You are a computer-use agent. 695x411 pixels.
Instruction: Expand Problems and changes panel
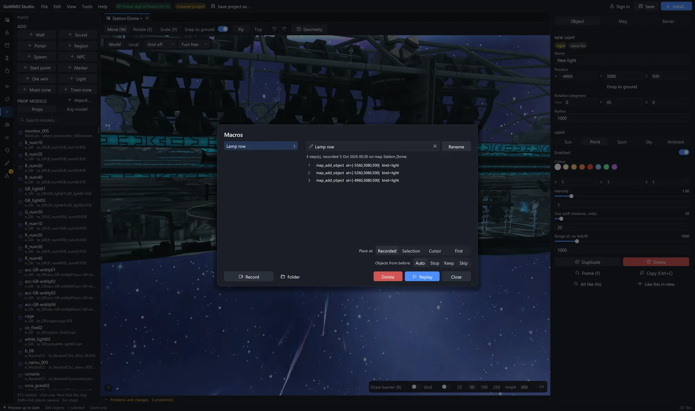click(x=139, y=400)
